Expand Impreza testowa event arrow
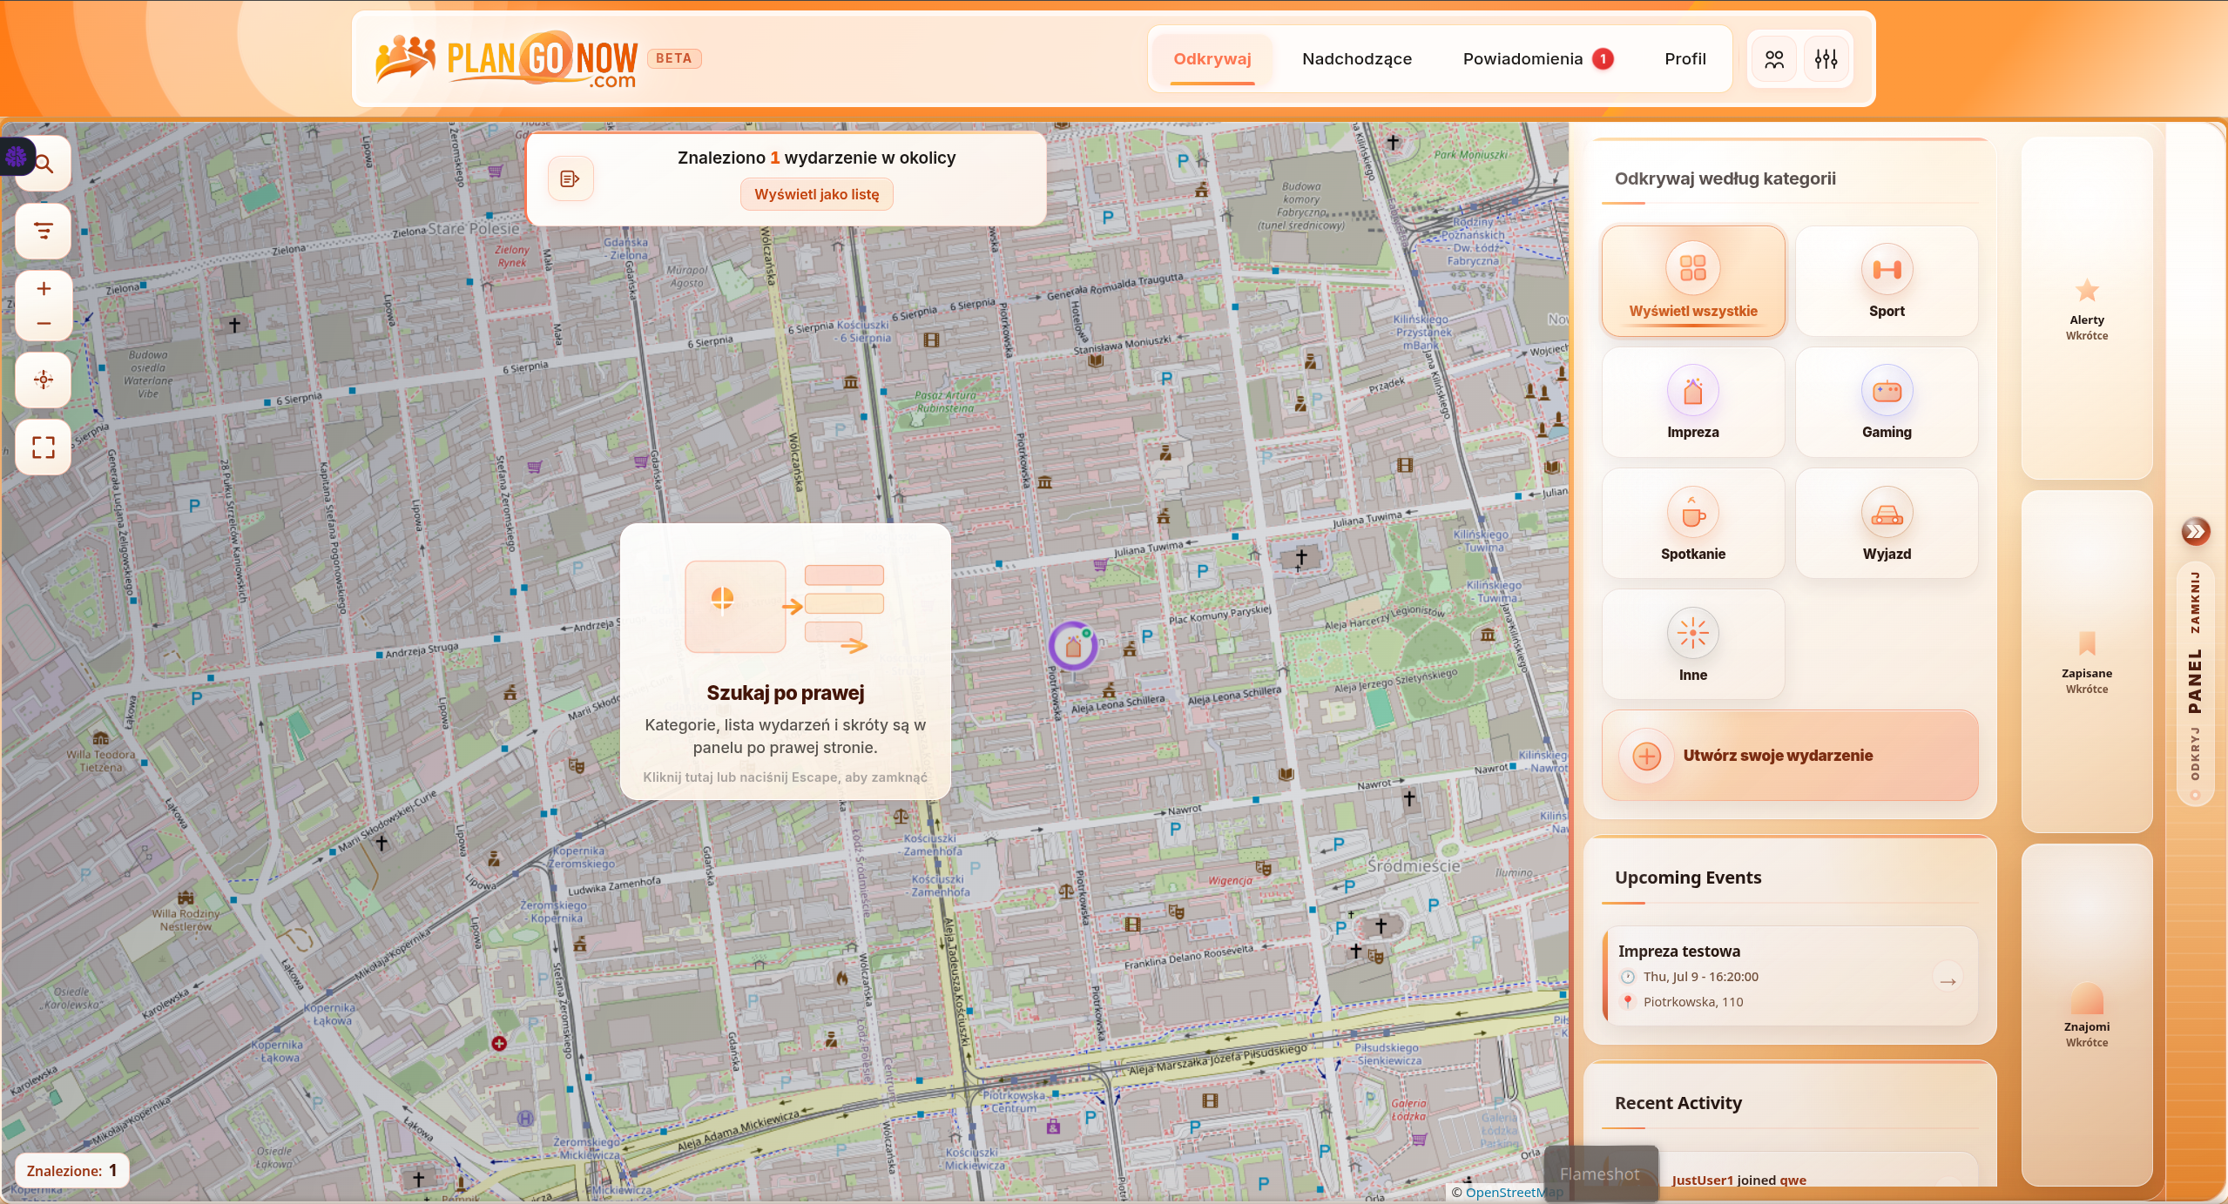2228x1204 pixels. (x=1948, y=981)
